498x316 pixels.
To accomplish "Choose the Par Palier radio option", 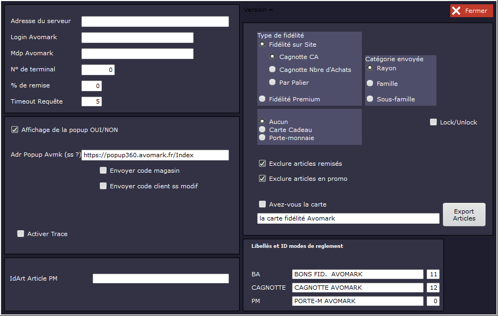I will pos(272,83).
